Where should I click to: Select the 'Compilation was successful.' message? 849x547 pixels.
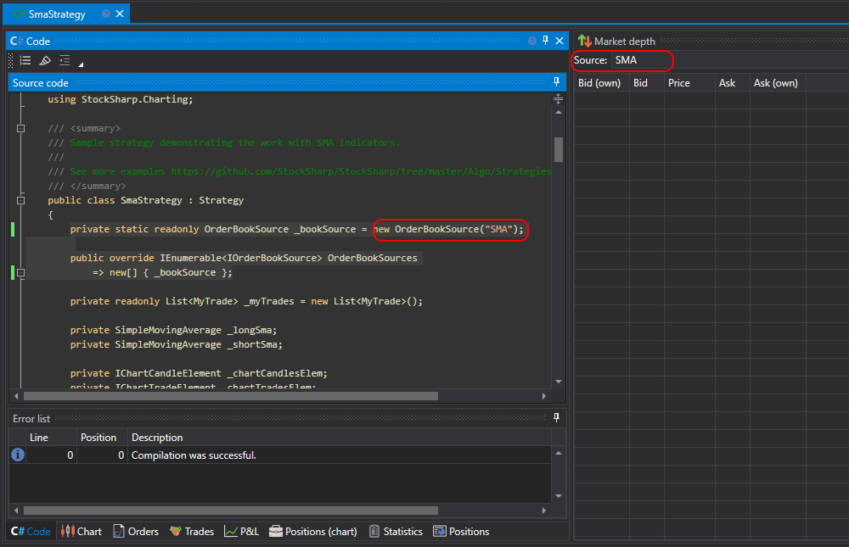[194, 455]
